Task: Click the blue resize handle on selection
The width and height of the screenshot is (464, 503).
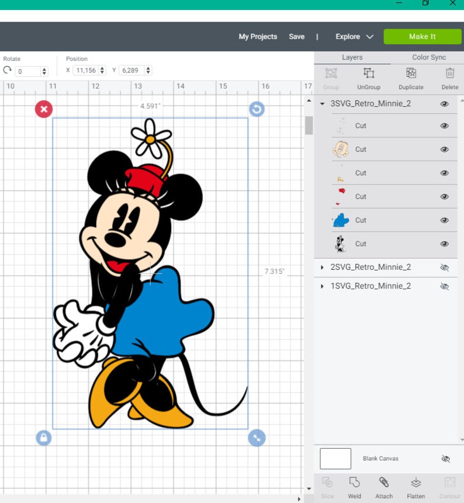Action: 257,438
